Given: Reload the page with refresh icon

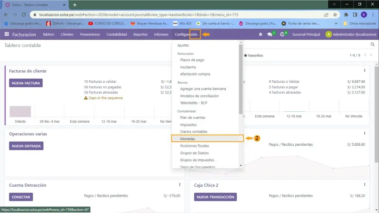Looking at the screenshot, I should [24, 15].
